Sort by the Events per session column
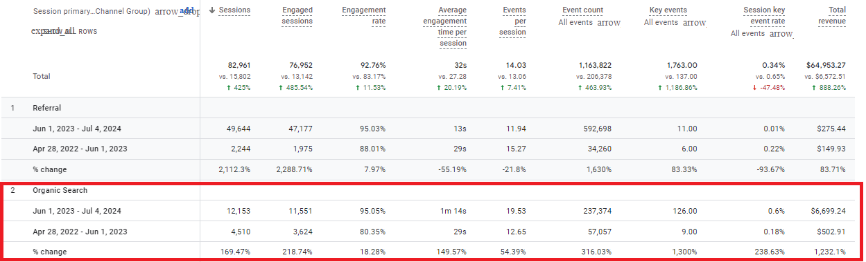The image size is (866, 262). 513,21
